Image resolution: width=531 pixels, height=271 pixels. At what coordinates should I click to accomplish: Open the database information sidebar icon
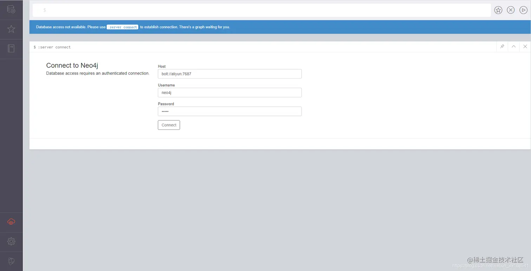coord(11,9)
